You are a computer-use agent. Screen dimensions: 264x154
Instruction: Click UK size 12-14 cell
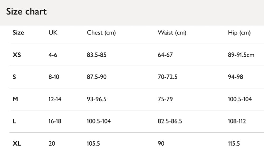tap(55, 99)
